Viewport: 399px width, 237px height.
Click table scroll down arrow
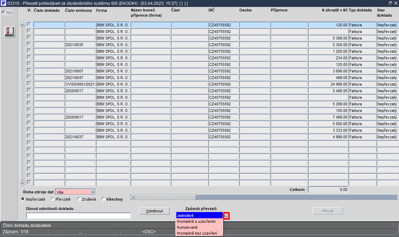pyautogui.click(x=22, y=183)
